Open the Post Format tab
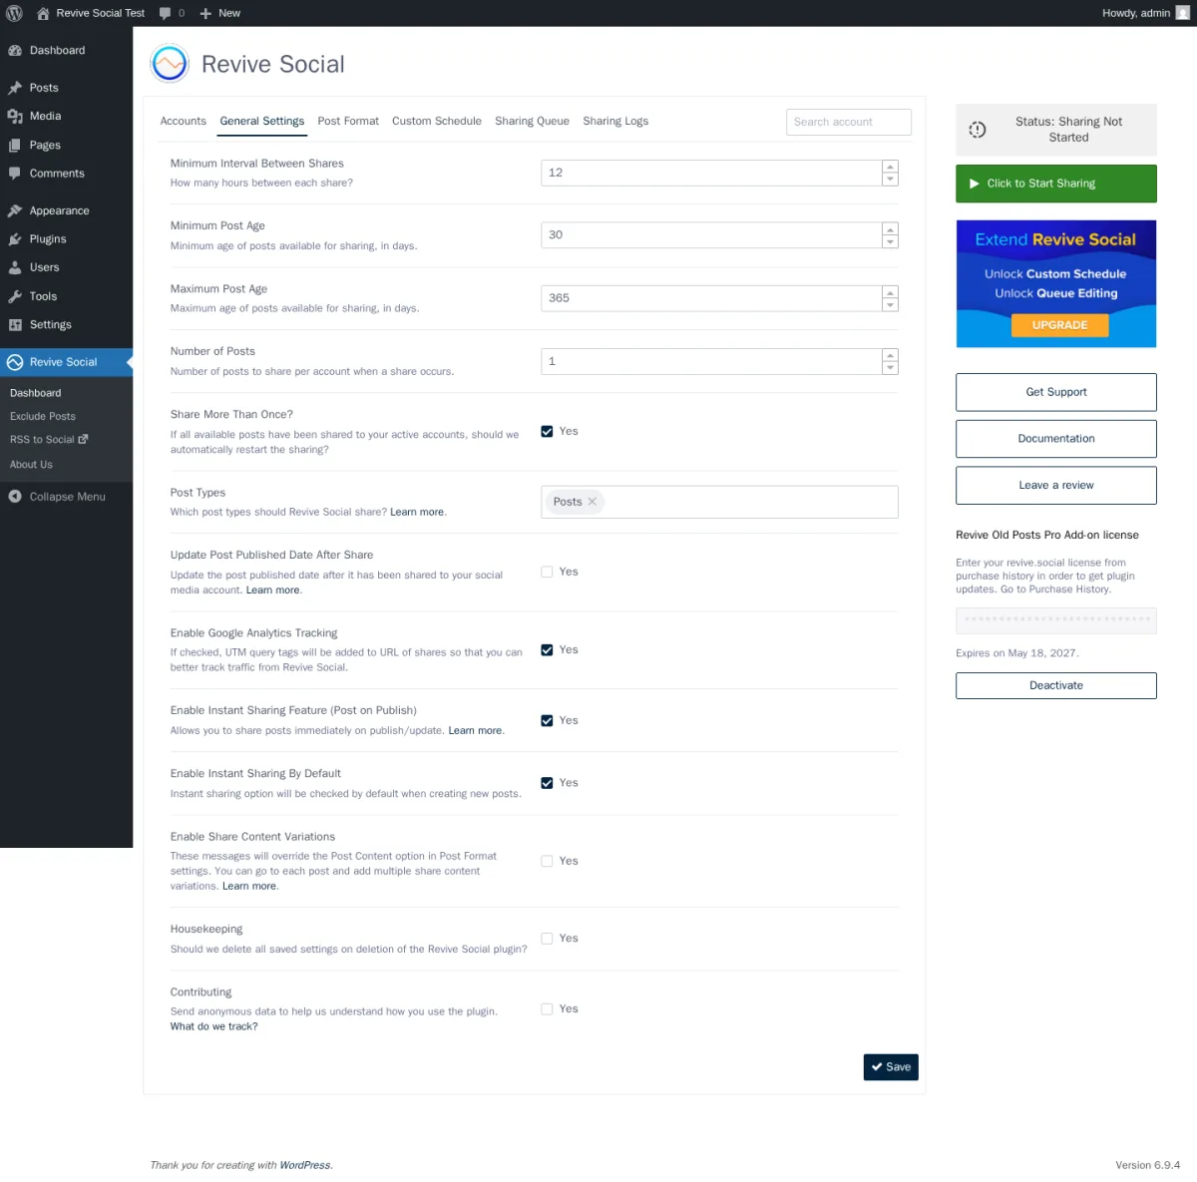The image size is (1197, 1182). [x=348, y=121]
